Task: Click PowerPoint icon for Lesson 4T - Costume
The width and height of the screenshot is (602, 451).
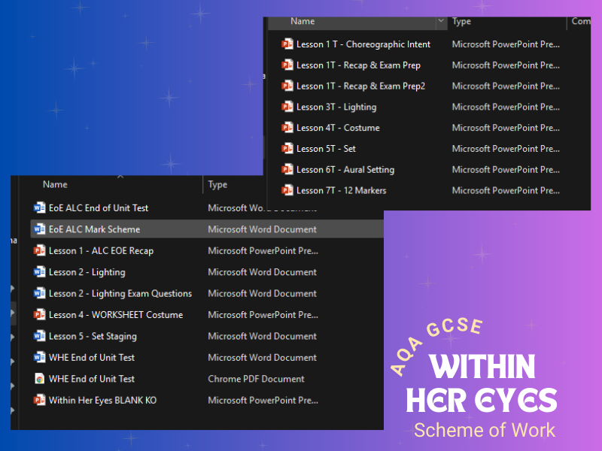Action: (x=287, y=128)
